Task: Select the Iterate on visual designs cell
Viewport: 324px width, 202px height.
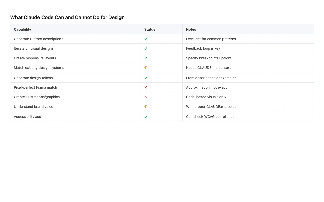Action: click(x=75, y=48)
